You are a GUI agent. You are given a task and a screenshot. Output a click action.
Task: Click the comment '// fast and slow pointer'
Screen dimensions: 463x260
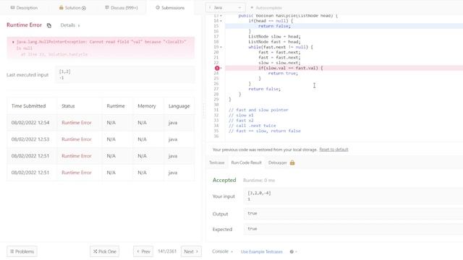click(x=258, y=110)
